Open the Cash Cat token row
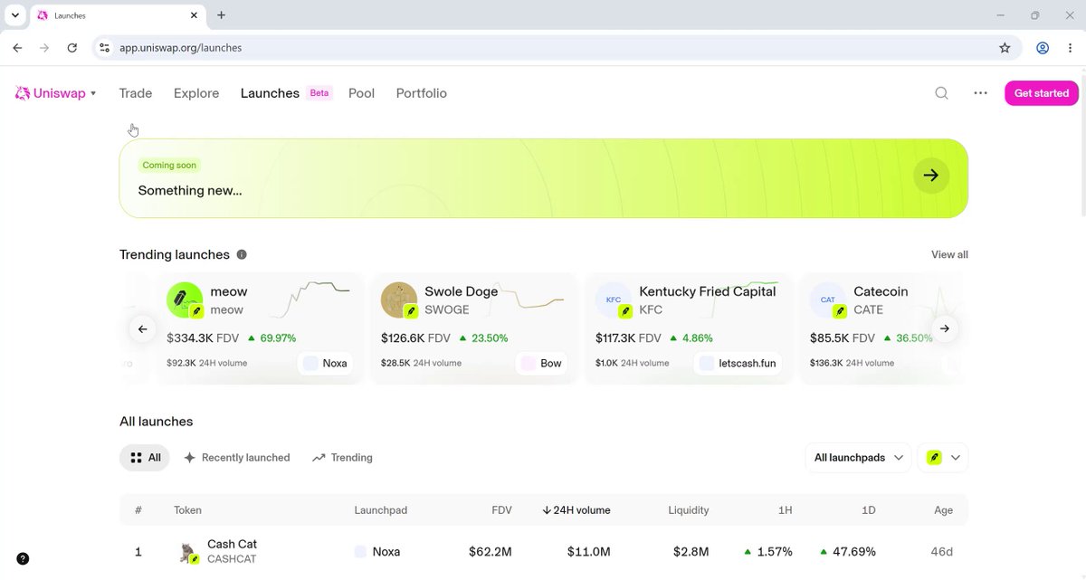1086x580 pixels. coord(544,551)
